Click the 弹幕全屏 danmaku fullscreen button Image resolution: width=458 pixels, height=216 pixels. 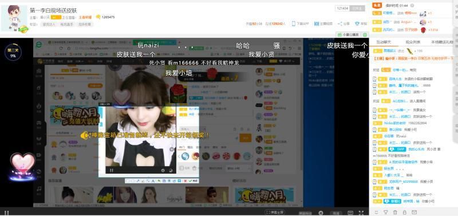tap(275, 212)
